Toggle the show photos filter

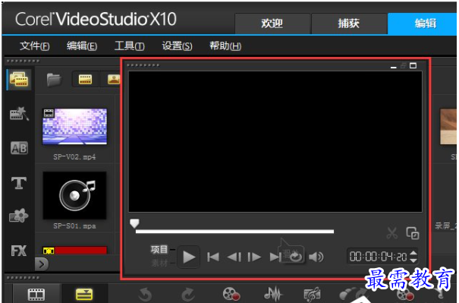(x=114, y=79)
